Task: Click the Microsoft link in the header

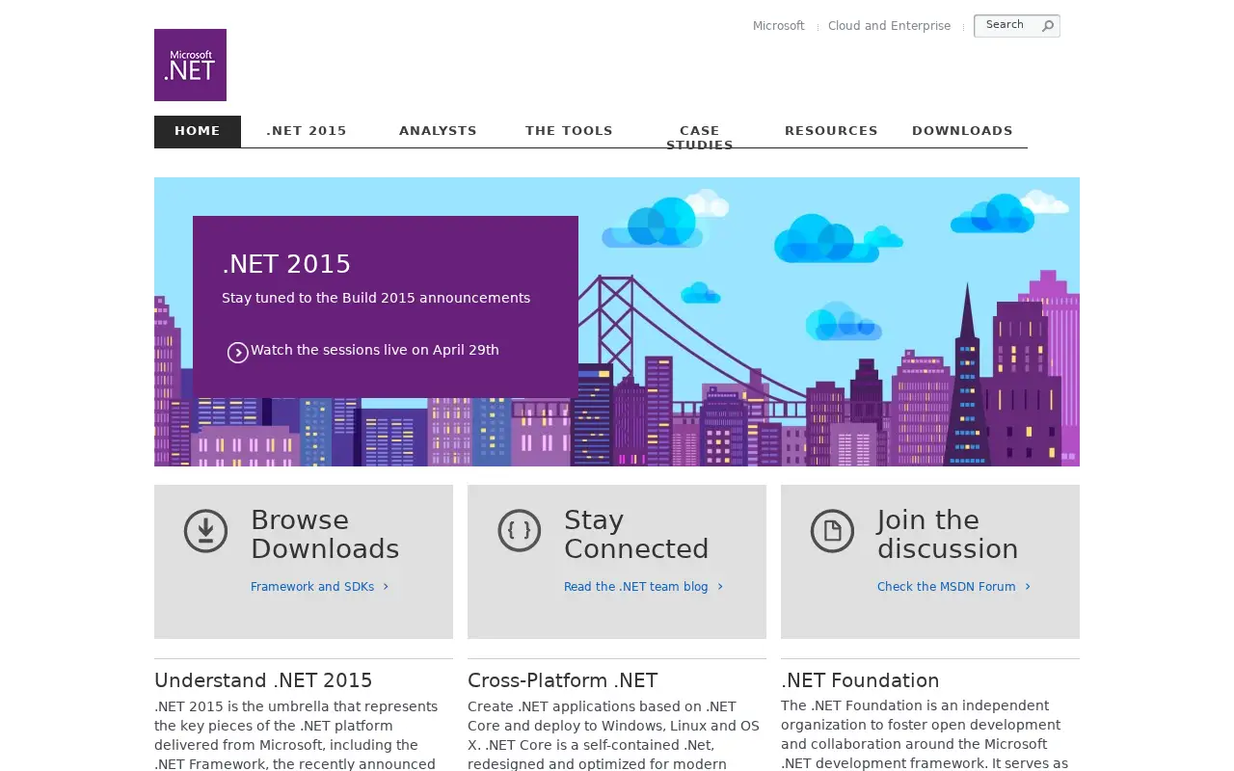Action: [x=779, y=26]
